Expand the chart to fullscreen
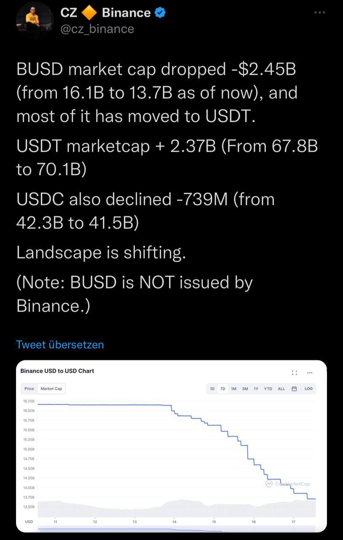The width and height of the screenshot is (343, 540). pyautogui.click(x=294, y=373)
